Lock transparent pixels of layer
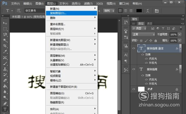Viewport: 186px width, 114px height. [141, 41]
